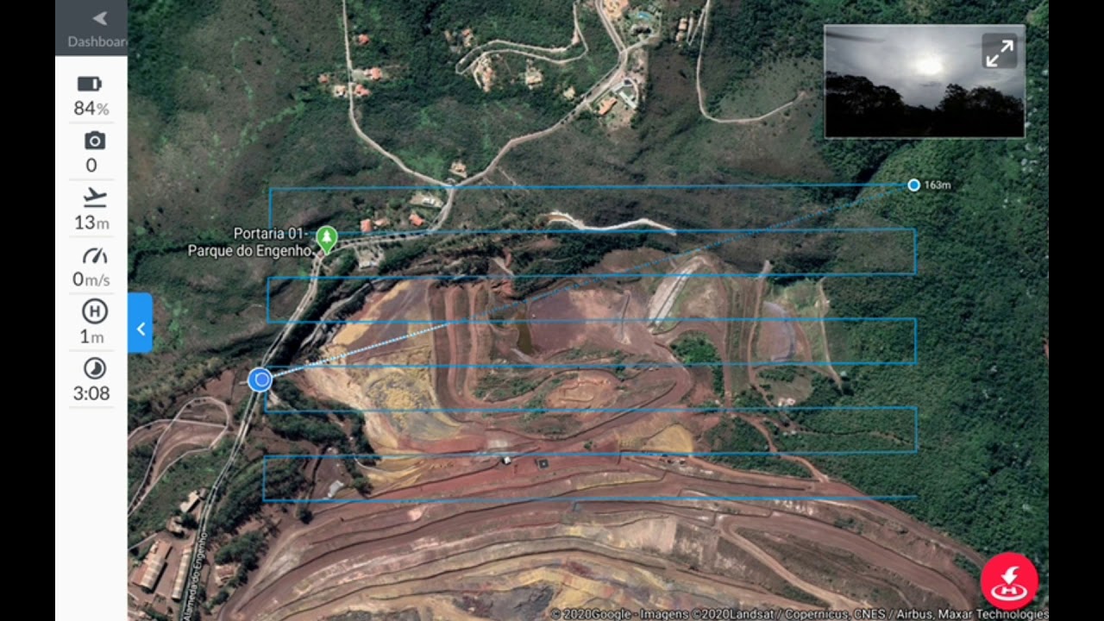This screenshot has width=1104, height=621.
Task: Tap the speedometer speed icon
Action: (94, 255)
